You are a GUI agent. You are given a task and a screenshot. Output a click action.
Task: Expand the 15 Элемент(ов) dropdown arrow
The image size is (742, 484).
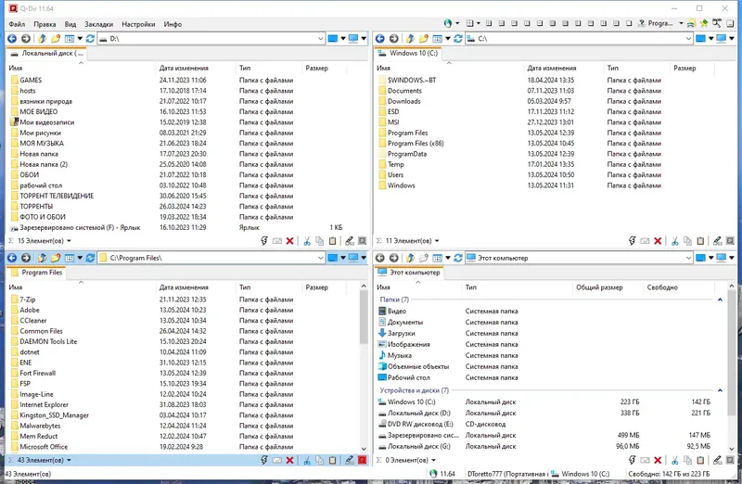pos(69,241)
